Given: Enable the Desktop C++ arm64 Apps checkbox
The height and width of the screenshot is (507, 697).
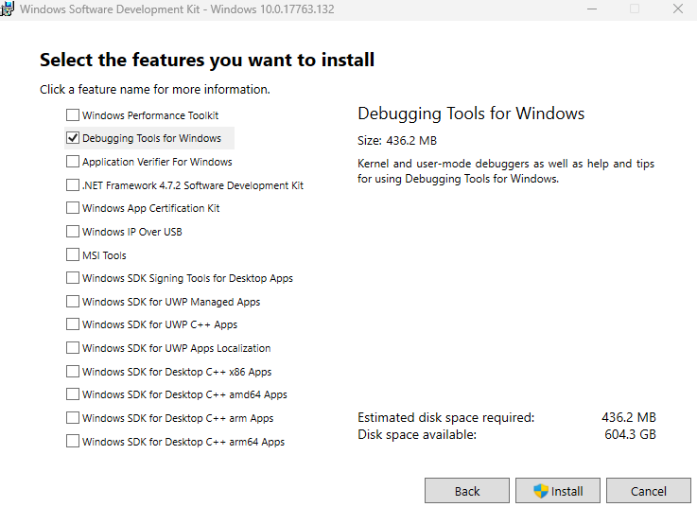Looking at the screenshot, I should click(x=73, y=441).
